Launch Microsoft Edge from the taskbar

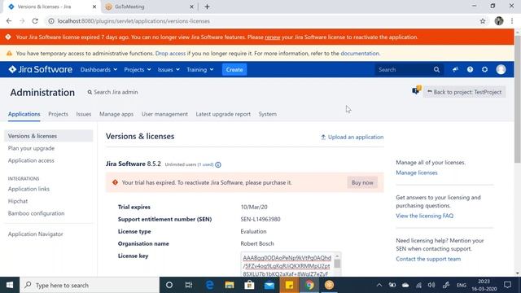pyautogui.click(x=209, y=285)
